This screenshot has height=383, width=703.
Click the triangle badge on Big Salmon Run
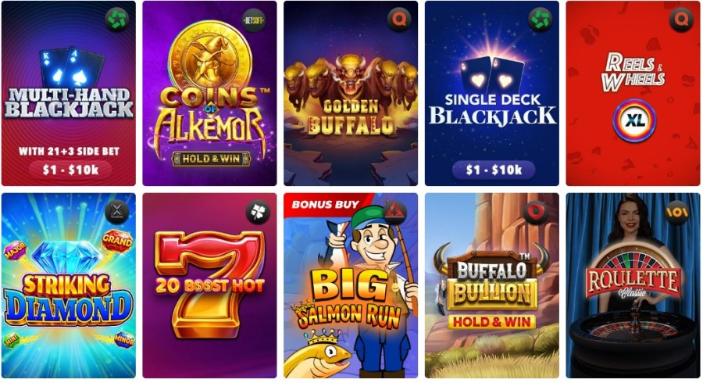pos(395,212)
